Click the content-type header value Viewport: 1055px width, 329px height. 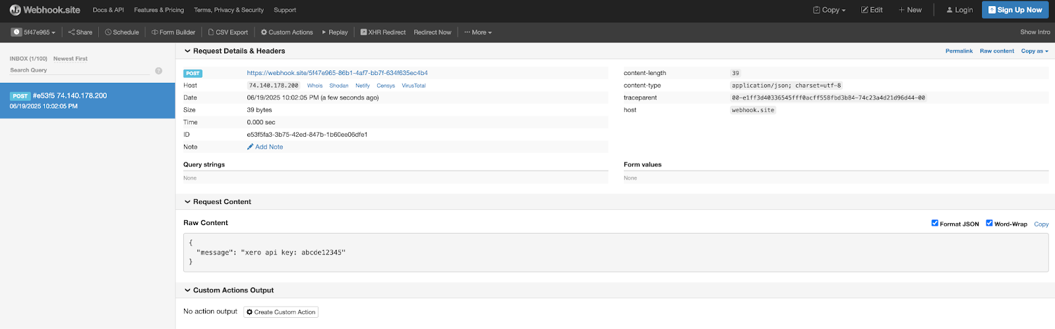click(x=787, y=86)
